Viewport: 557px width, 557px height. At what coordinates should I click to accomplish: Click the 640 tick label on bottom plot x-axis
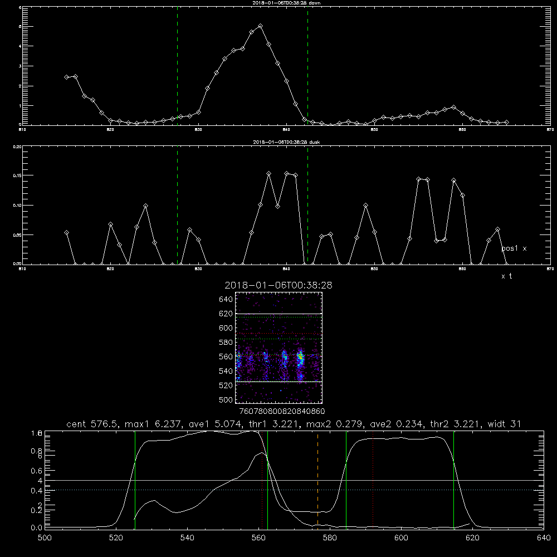click(544, 538)
